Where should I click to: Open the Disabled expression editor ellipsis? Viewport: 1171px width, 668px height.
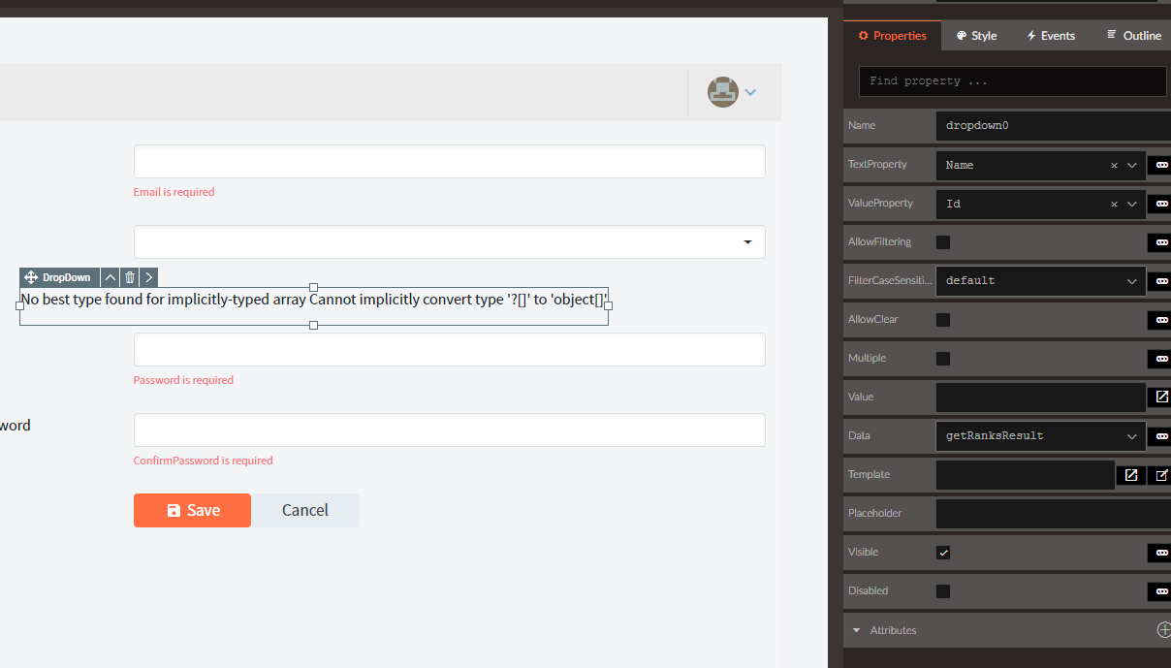coord(1161,591)
